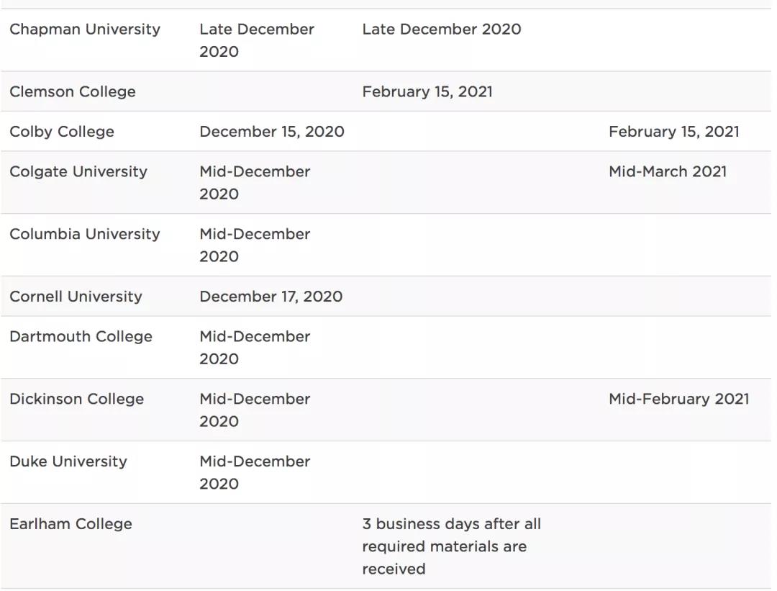Select the Clemson College cell
The image size is (777, 591).
73,92
